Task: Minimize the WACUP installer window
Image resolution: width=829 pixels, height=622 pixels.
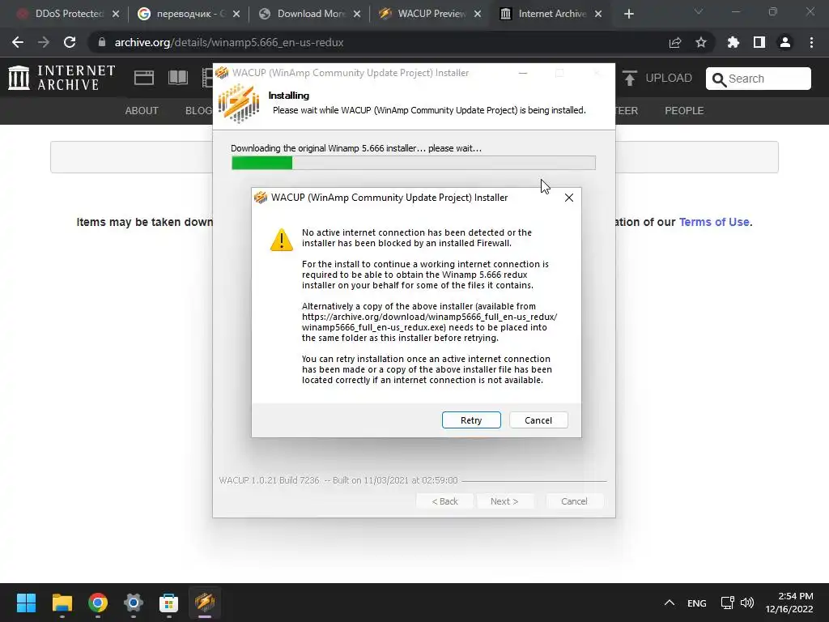Action: pos(523,73)
